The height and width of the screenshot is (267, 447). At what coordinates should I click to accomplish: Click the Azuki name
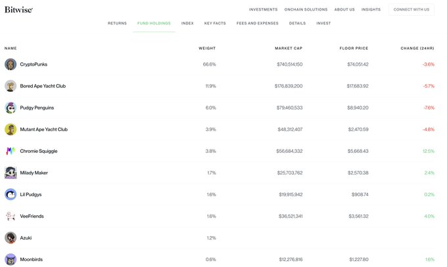tap(26, 237)
